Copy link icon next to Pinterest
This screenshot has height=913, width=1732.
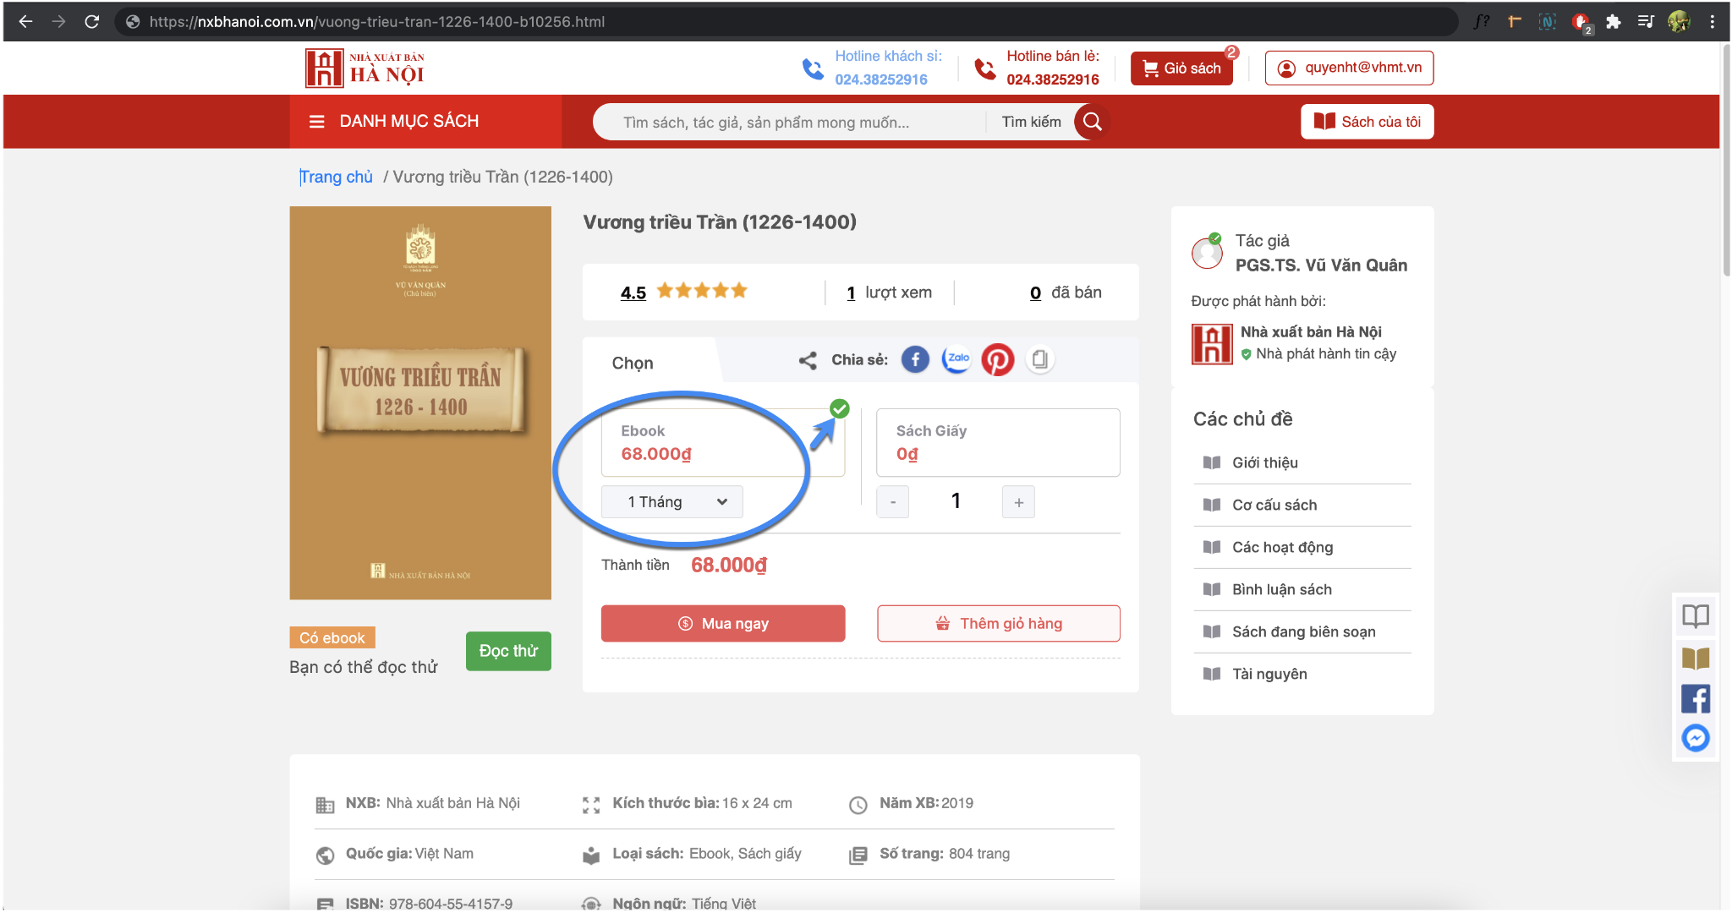point(1040,359)
